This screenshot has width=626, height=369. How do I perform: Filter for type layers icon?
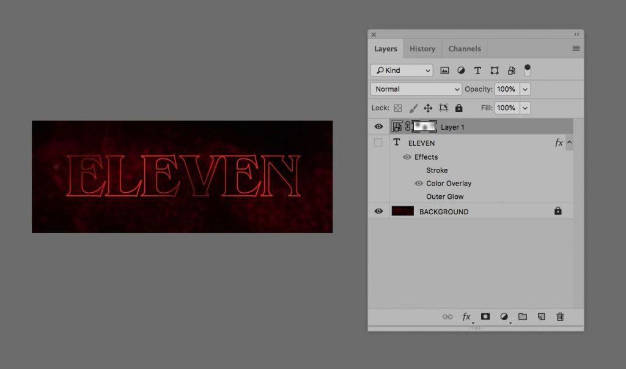tap(477, 70)
